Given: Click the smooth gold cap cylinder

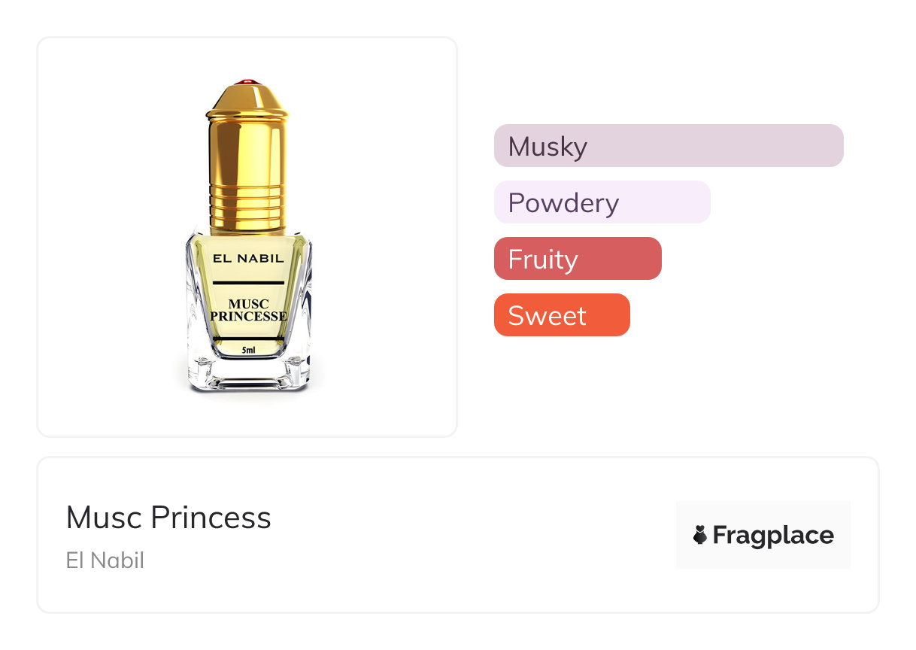Looking at the screenshot, I should click(247, 154).
